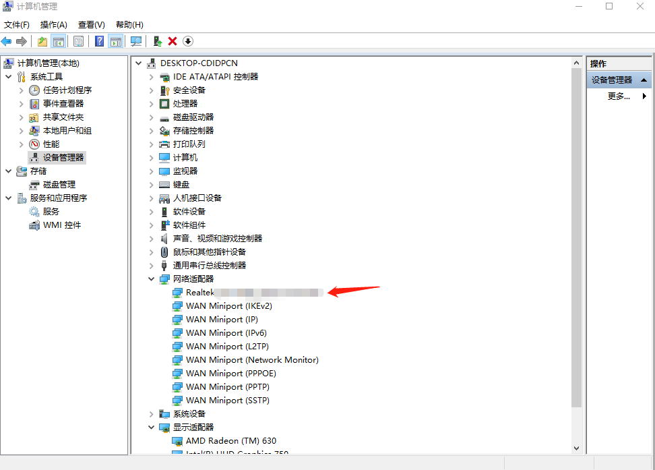Click Update device driver toolbar icon

pyautogui.click(x=157, y=41)
